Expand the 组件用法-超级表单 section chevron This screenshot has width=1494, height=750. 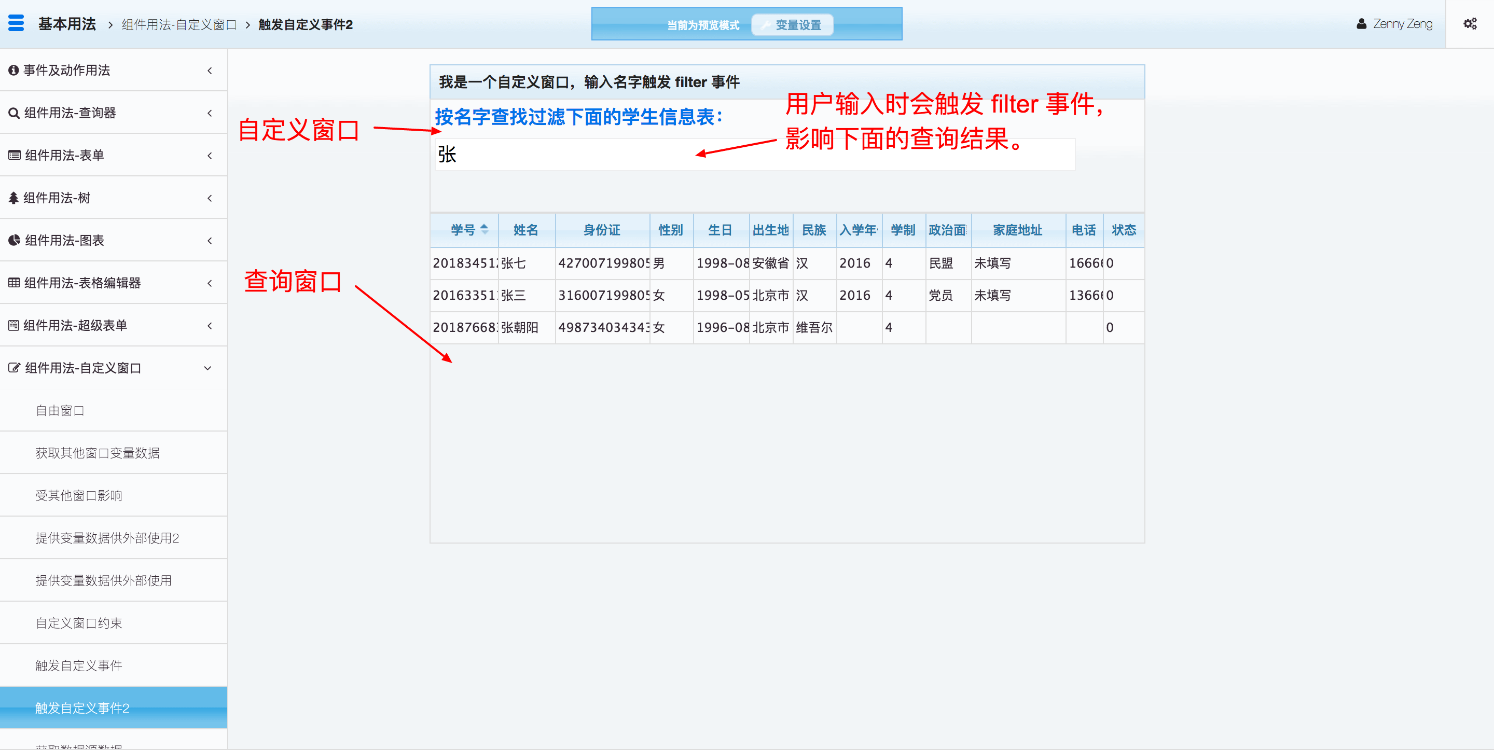tap(210, 325)
